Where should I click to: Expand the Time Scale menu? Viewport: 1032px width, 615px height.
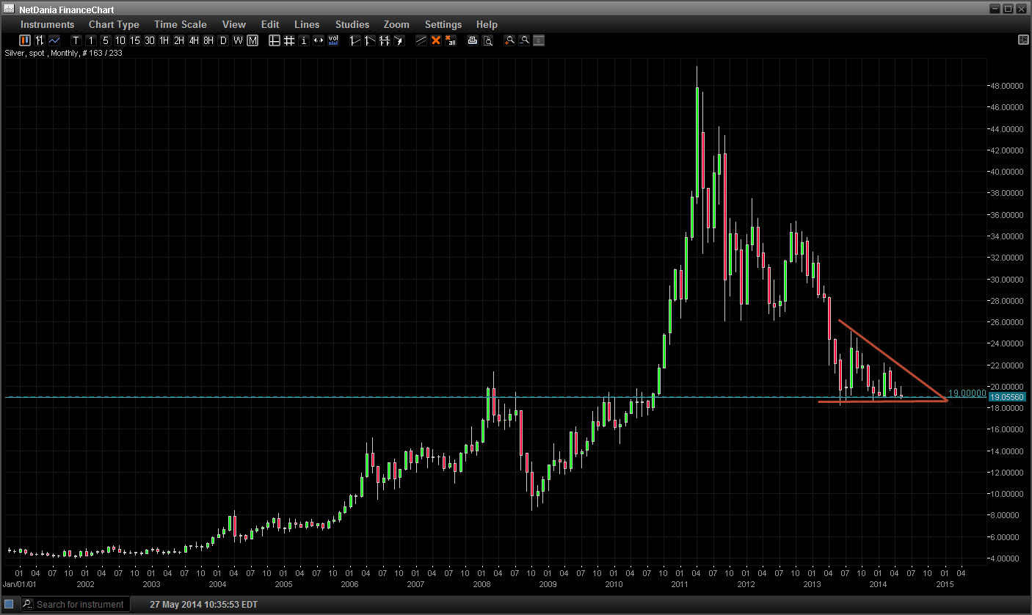pyautogui.click(x=181, y=24)
